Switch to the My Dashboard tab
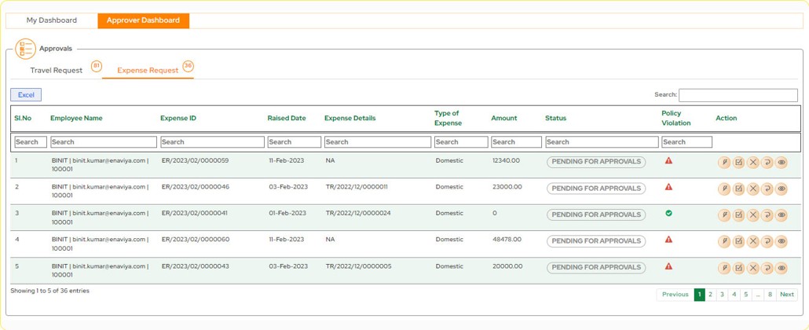 [52, 20]
